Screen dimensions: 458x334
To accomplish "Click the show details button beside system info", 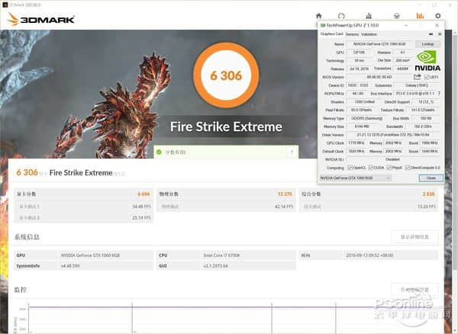I will (414, 237).
